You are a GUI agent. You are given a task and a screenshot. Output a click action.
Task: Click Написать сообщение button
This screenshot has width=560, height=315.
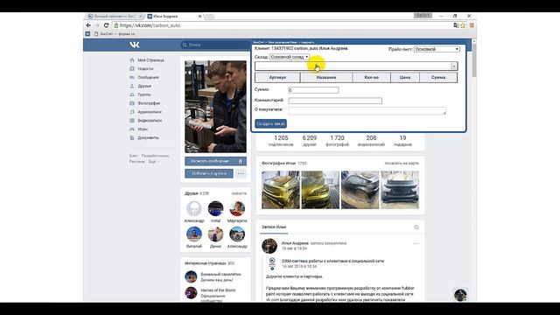(x=215, y=161)
